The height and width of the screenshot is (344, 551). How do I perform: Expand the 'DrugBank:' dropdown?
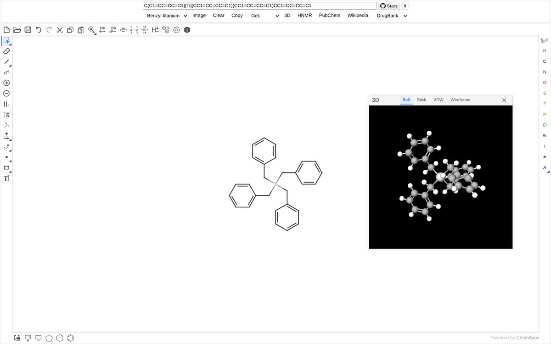click(392, 16)
